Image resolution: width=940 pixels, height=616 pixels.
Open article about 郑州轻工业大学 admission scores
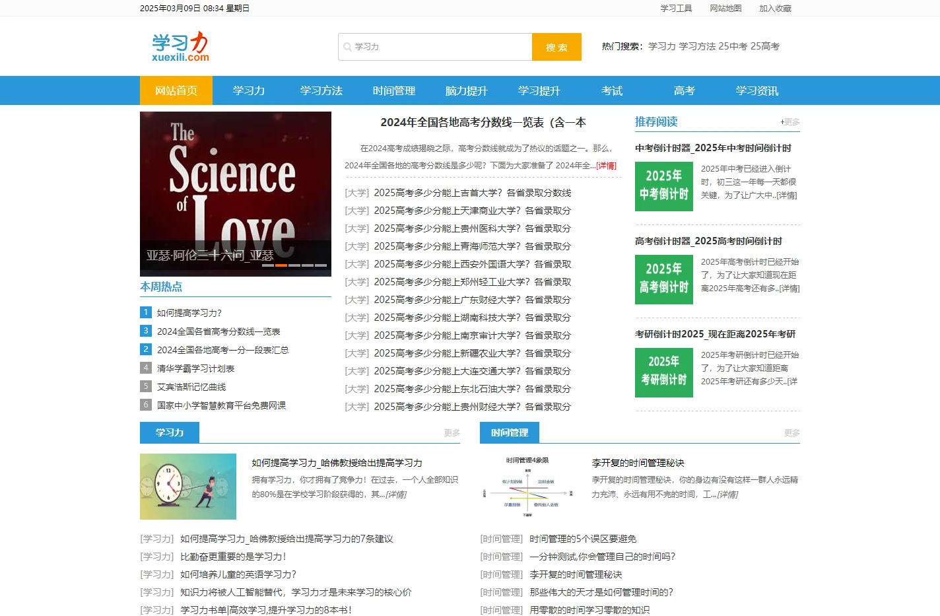click(x=472, y=282)
